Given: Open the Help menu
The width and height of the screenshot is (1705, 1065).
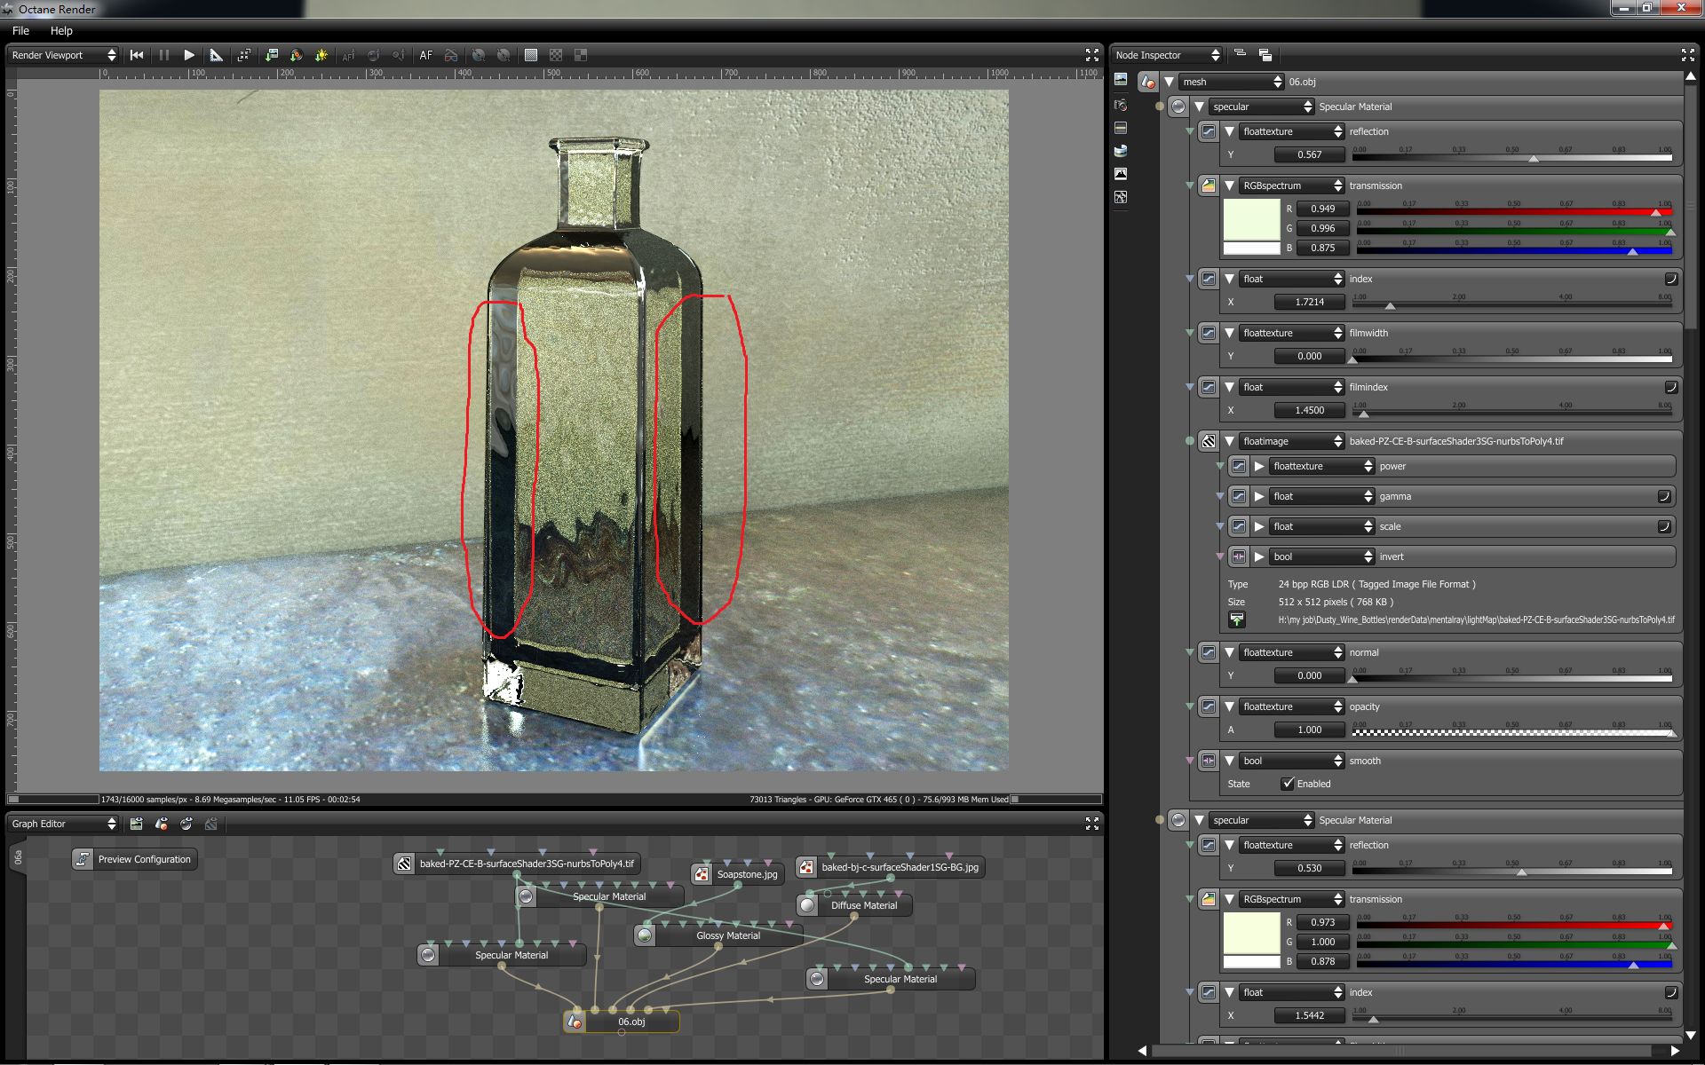Looking at the screenshot, I should [x=61, y=30].
